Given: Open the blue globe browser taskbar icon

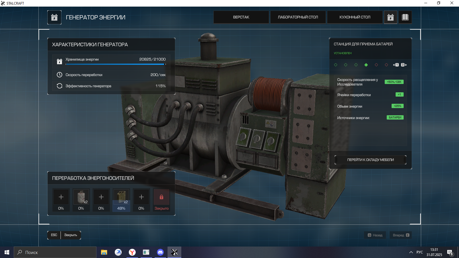Looking at the screenshot, I should pos(118,252).
